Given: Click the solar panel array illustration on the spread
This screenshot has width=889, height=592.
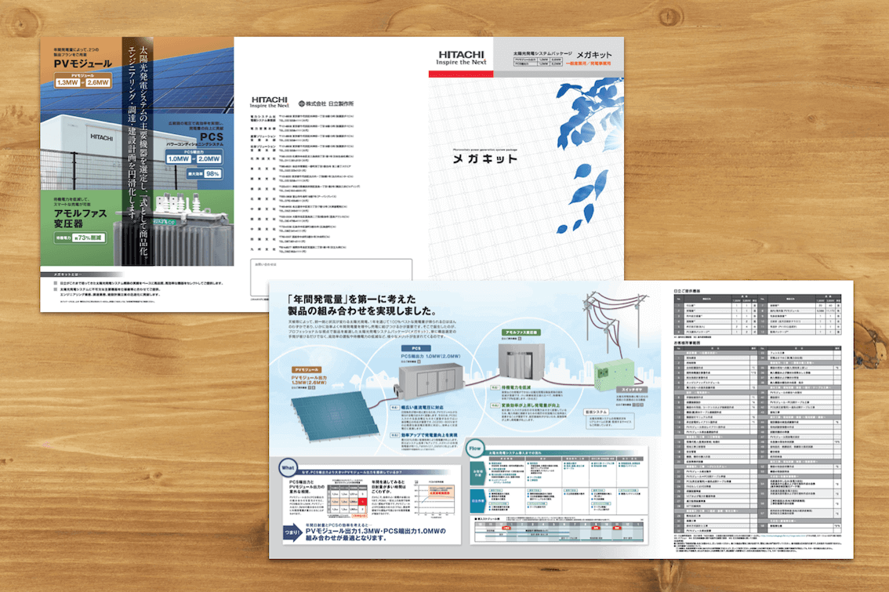Looking at the screenshot, I should [335, 416].
